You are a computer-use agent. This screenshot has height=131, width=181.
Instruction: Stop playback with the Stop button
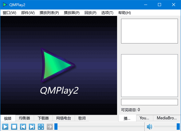pyautogui.click(x=14, y=127)
